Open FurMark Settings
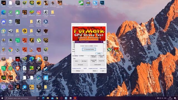 point(78,71)
